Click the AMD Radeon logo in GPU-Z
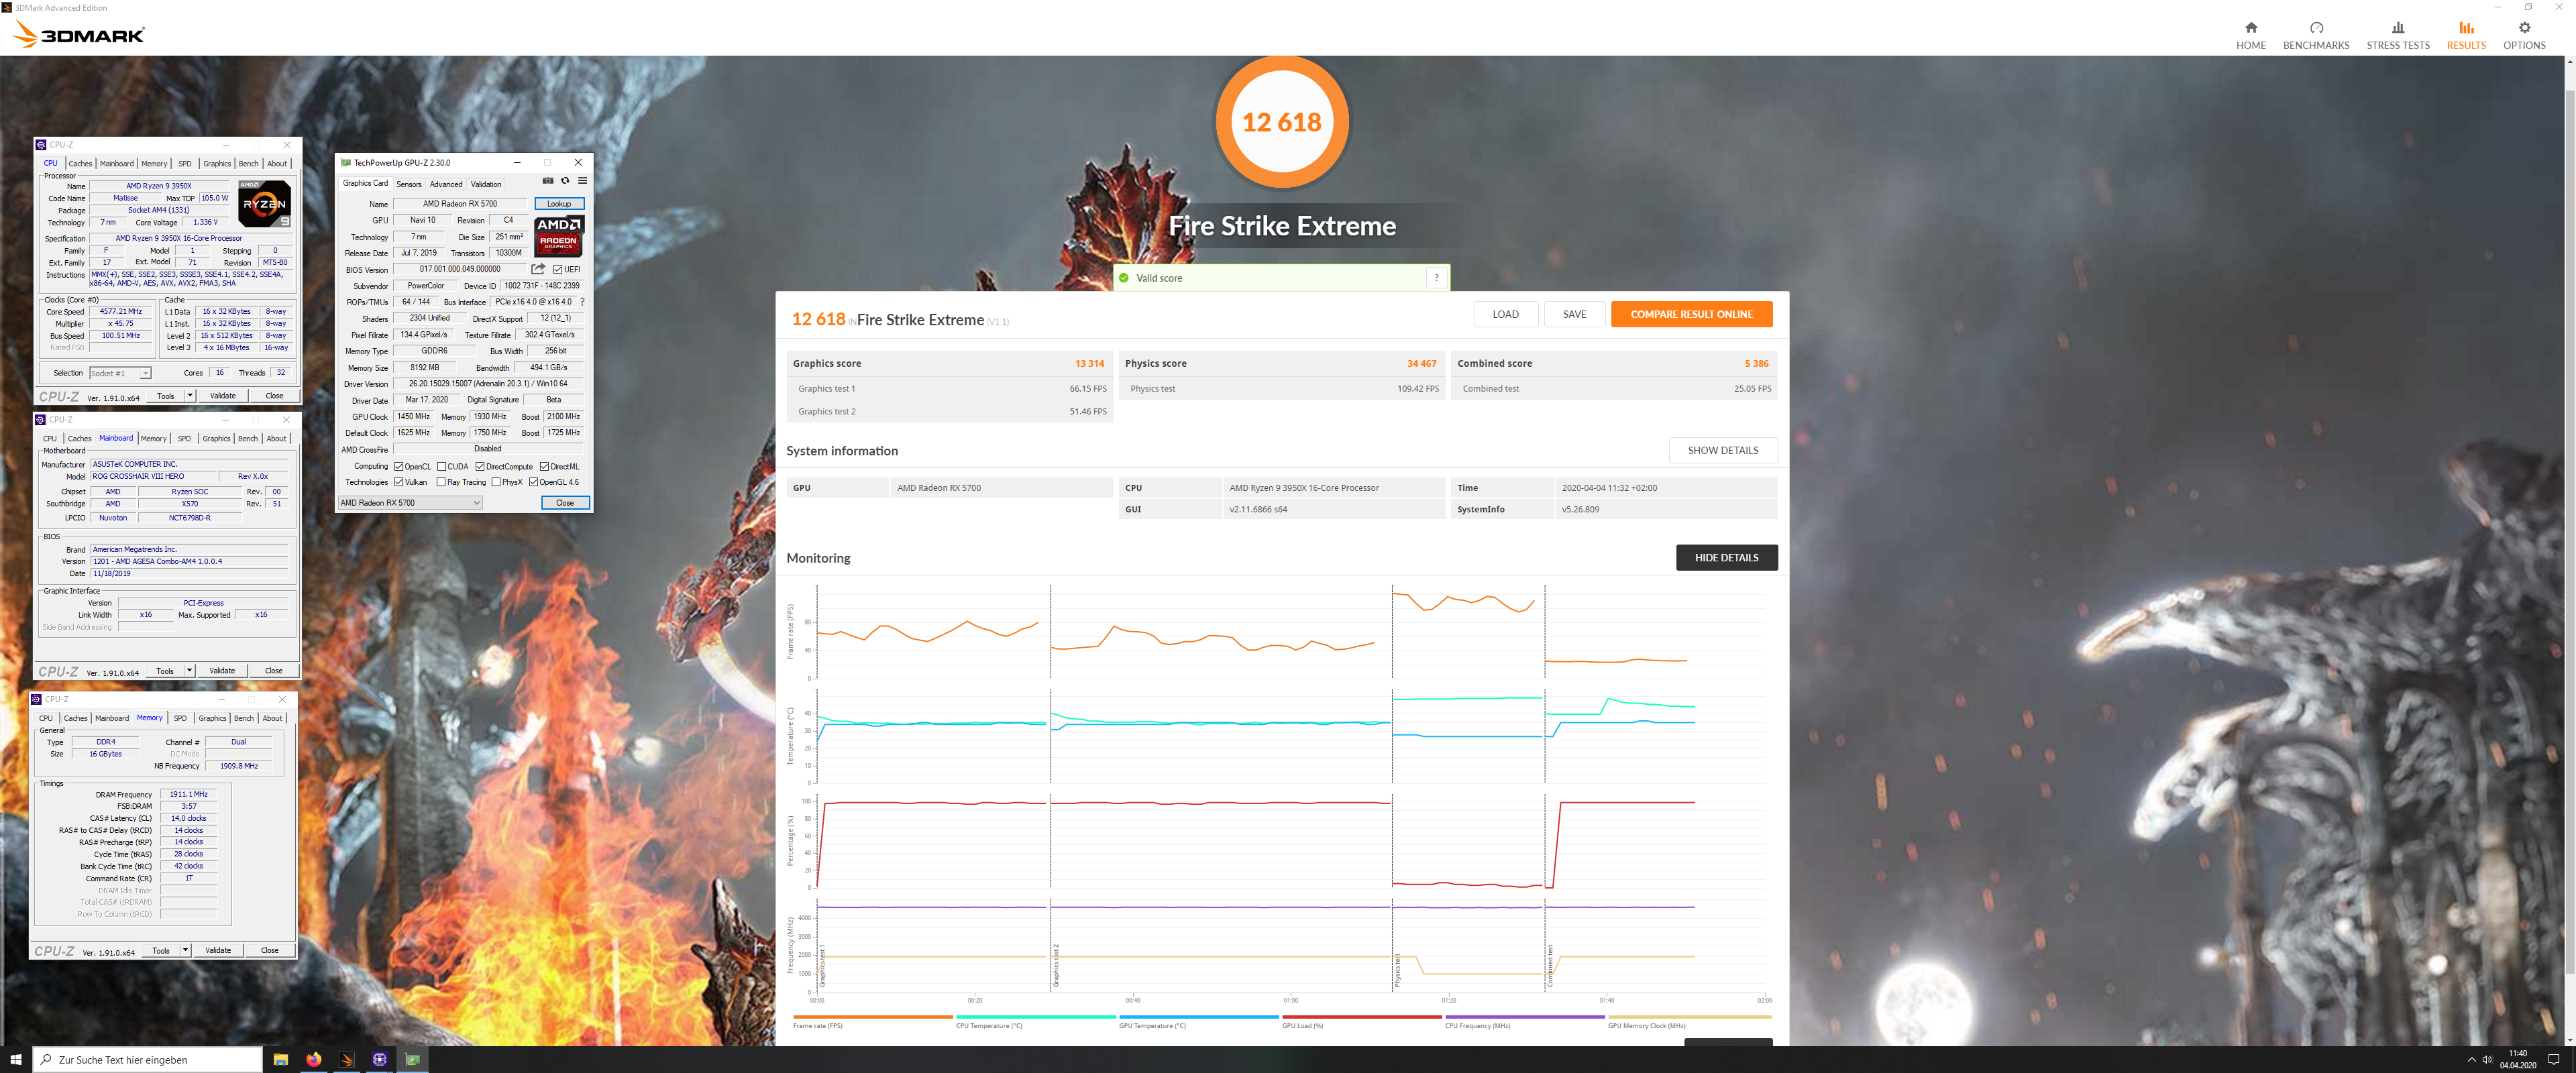Screen dimensions: 2576x1073 [x=558, y=236]
